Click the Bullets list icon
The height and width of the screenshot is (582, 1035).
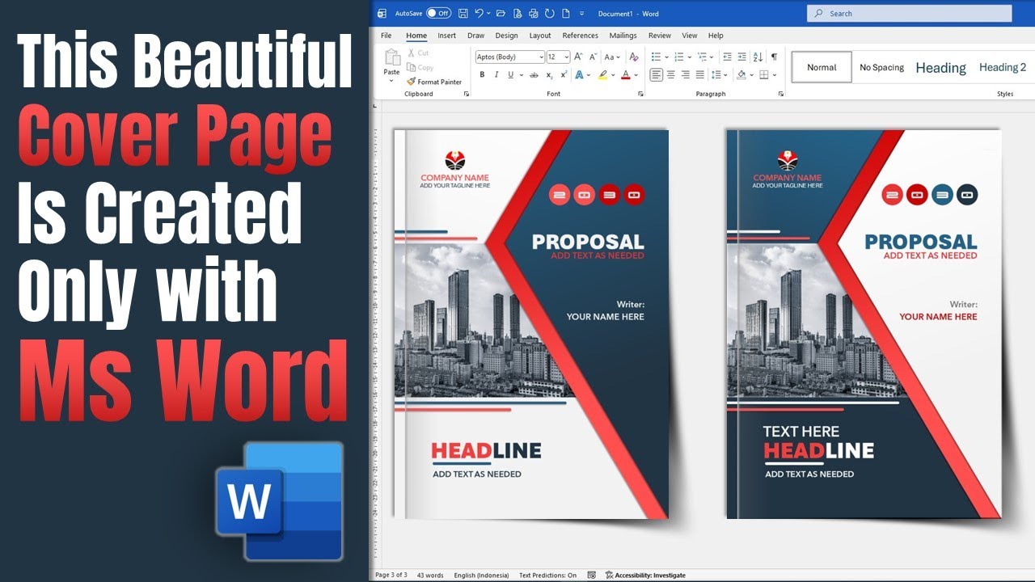click(656, 57)
